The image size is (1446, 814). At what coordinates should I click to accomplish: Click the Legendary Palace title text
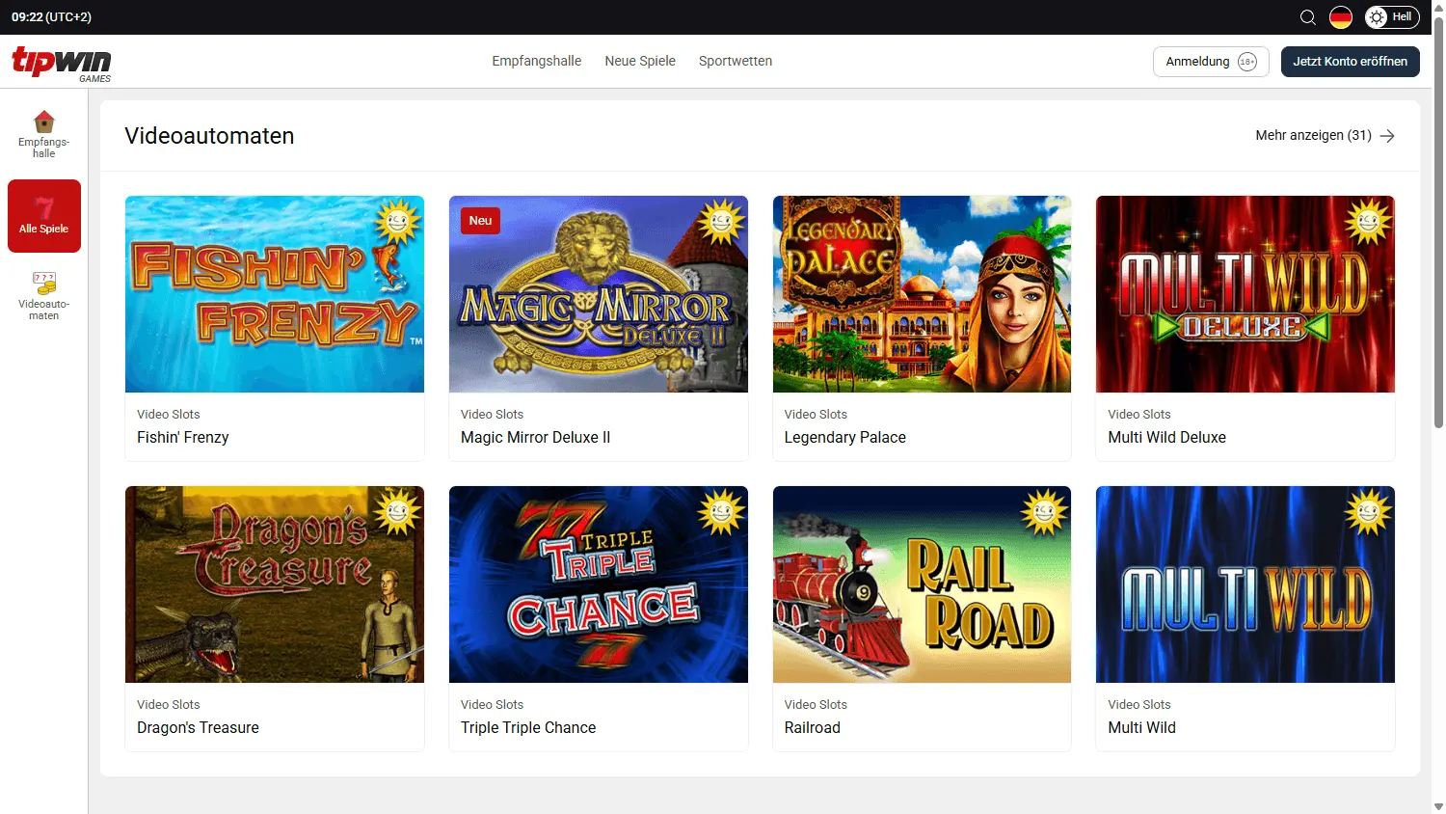coord(845,437)
